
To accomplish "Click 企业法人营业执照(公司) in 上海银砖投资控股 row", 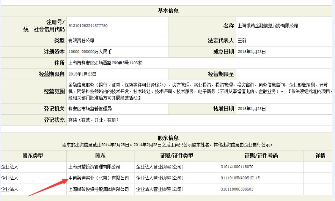I will point(160,189).
